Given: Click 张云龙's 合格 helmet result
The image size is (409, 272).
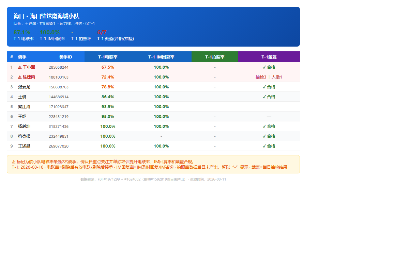Looking at the screenshot, I should pos(269,87).
